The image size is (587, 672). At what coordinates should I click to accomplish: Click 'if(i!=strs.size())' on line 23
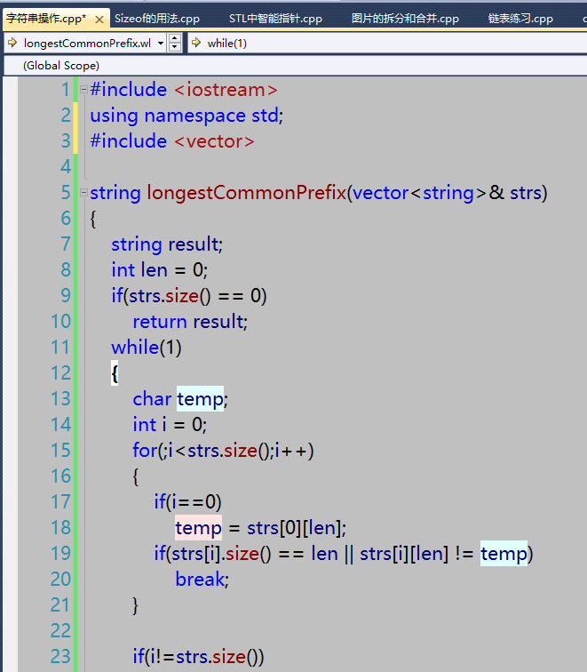coord(198,657)
